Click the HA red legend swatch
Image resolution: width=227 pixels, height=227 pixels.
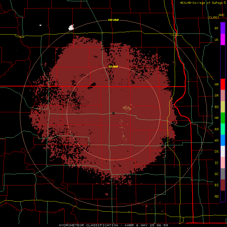click(223, 84)
